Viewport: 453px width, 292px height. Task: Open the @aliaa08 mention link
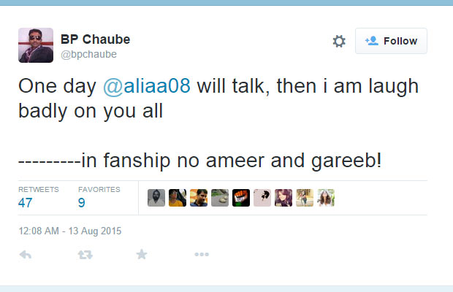tap(147, 86)
